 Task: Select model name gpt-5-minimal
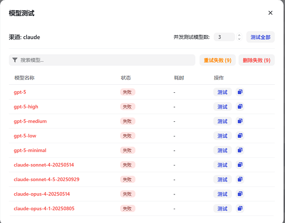(30, 150)
